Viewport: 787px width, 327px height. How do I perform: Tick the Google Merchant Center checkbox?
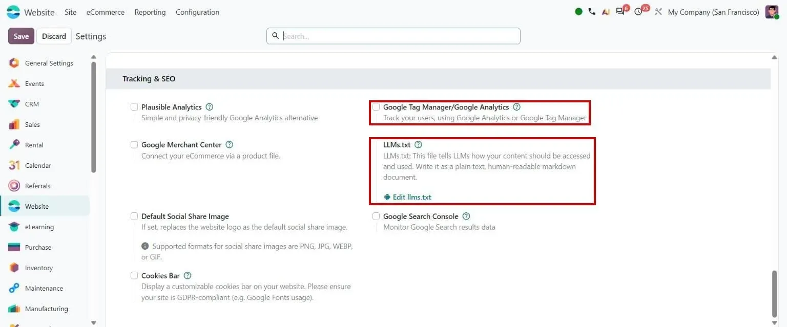pos(134,145)
